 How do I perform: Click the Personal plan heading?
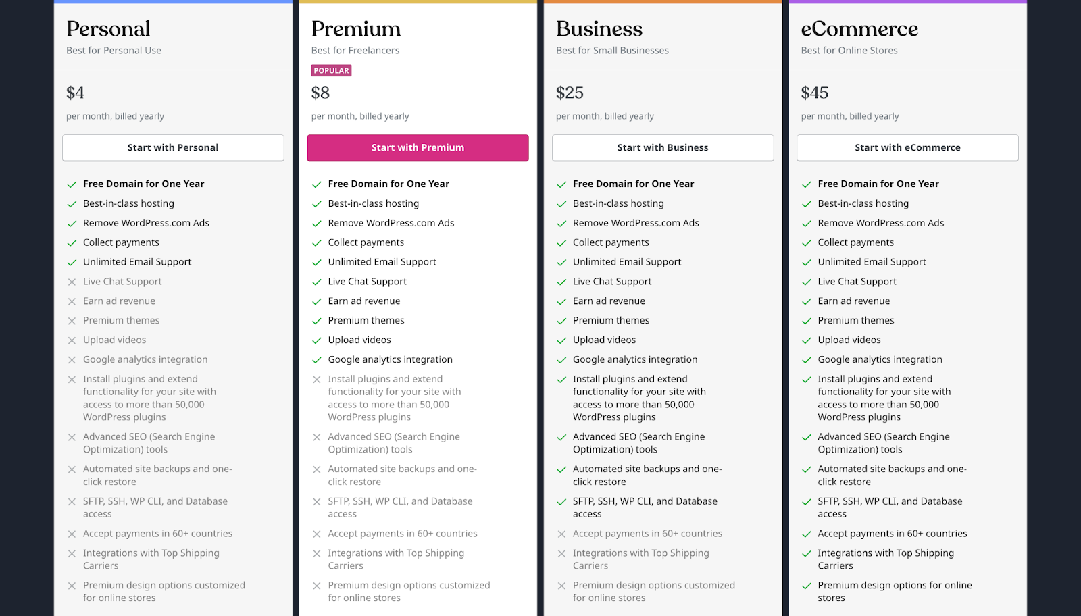pyautogui.click(x=108, y=29)
